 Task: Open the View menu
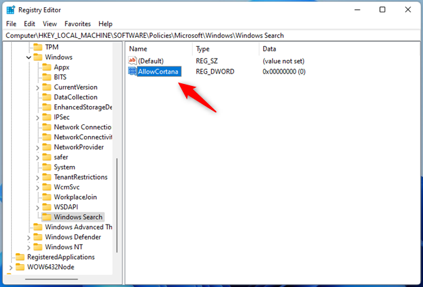pos(50,23)
